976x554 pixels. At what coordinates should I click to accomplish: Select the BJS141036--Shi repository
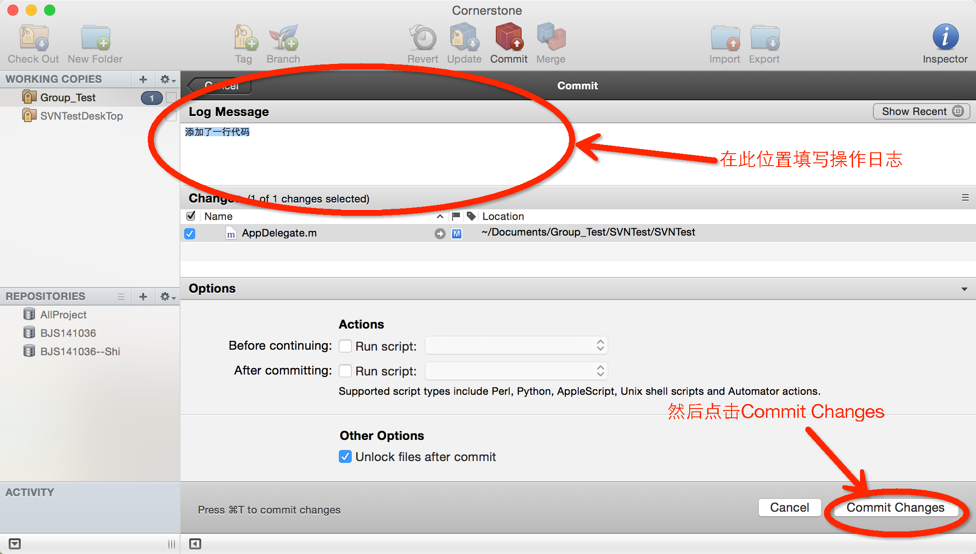(80, 352)
